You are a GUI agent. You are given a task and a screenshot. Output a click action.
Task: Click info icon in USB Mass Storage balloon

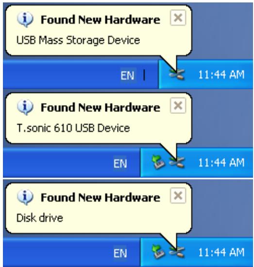point(25,19)
